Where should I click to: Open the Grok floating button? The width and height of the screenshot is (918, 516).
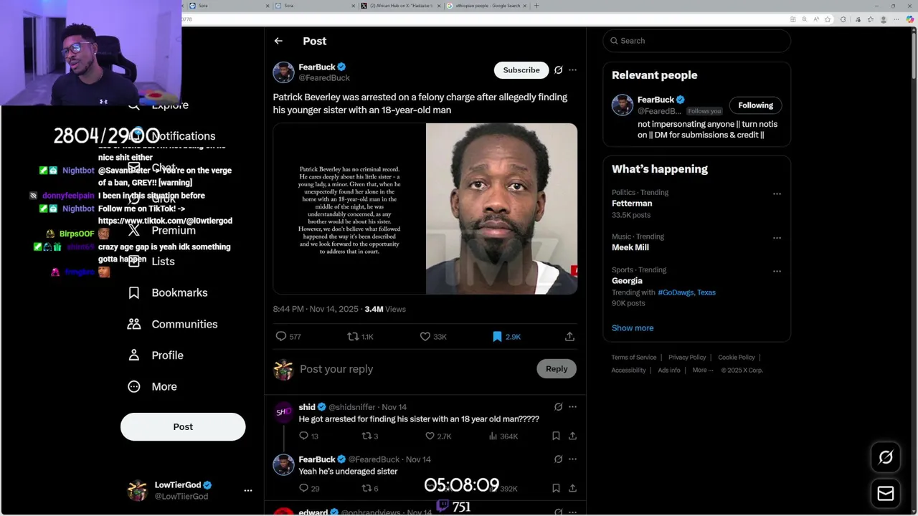(x=886, y=458)
